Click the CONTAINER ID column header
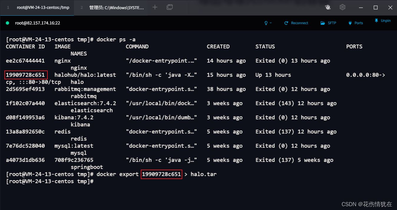This screenshot has height=210, width=397. point(25,47)
